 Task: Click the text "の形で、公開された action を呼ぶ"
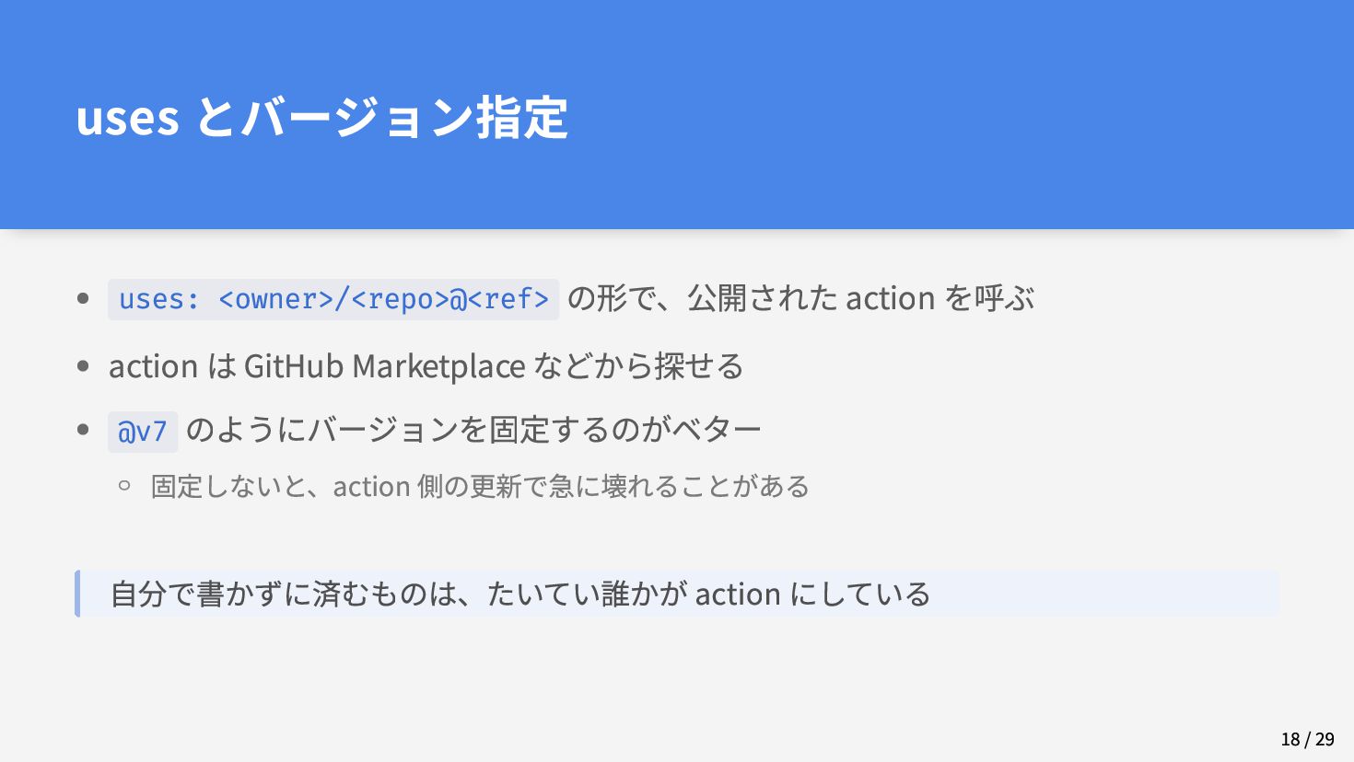coord(800,298)
